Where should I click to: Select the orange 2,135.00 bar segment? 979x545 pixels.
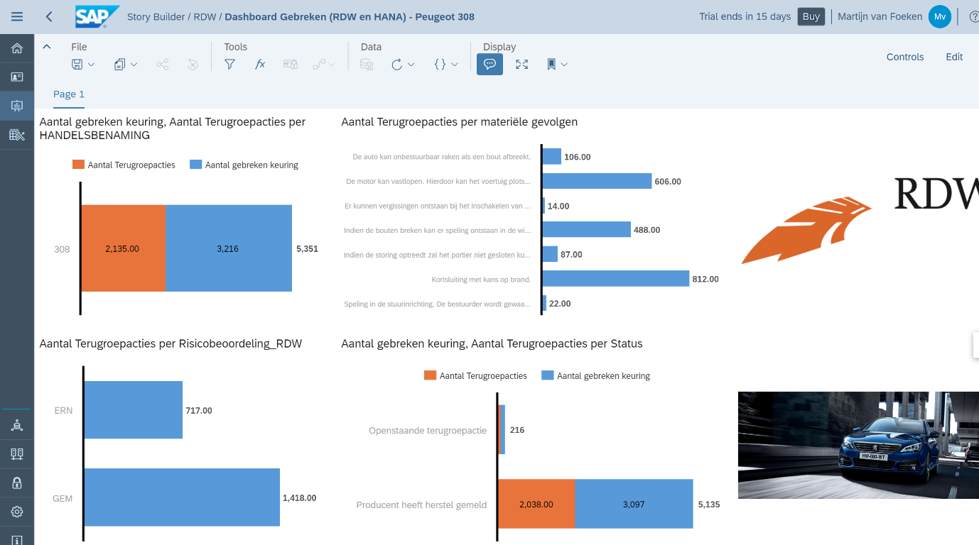point(124,248)
